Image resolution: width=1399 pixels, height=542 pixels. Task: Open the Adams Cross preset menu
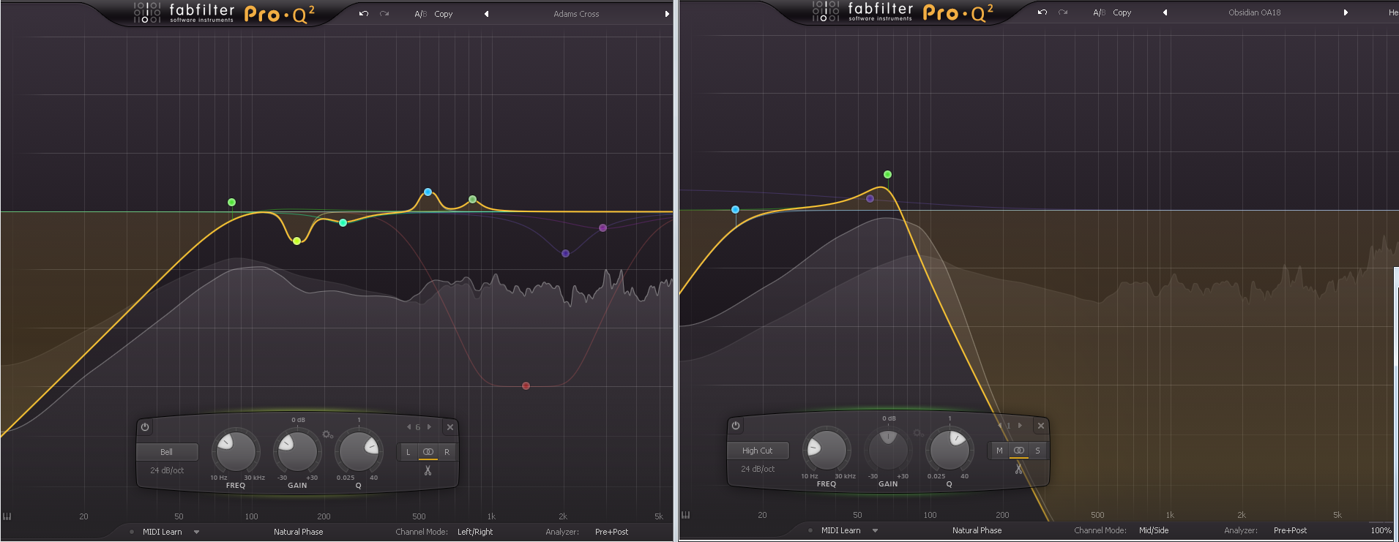click(x=576, y=14)
